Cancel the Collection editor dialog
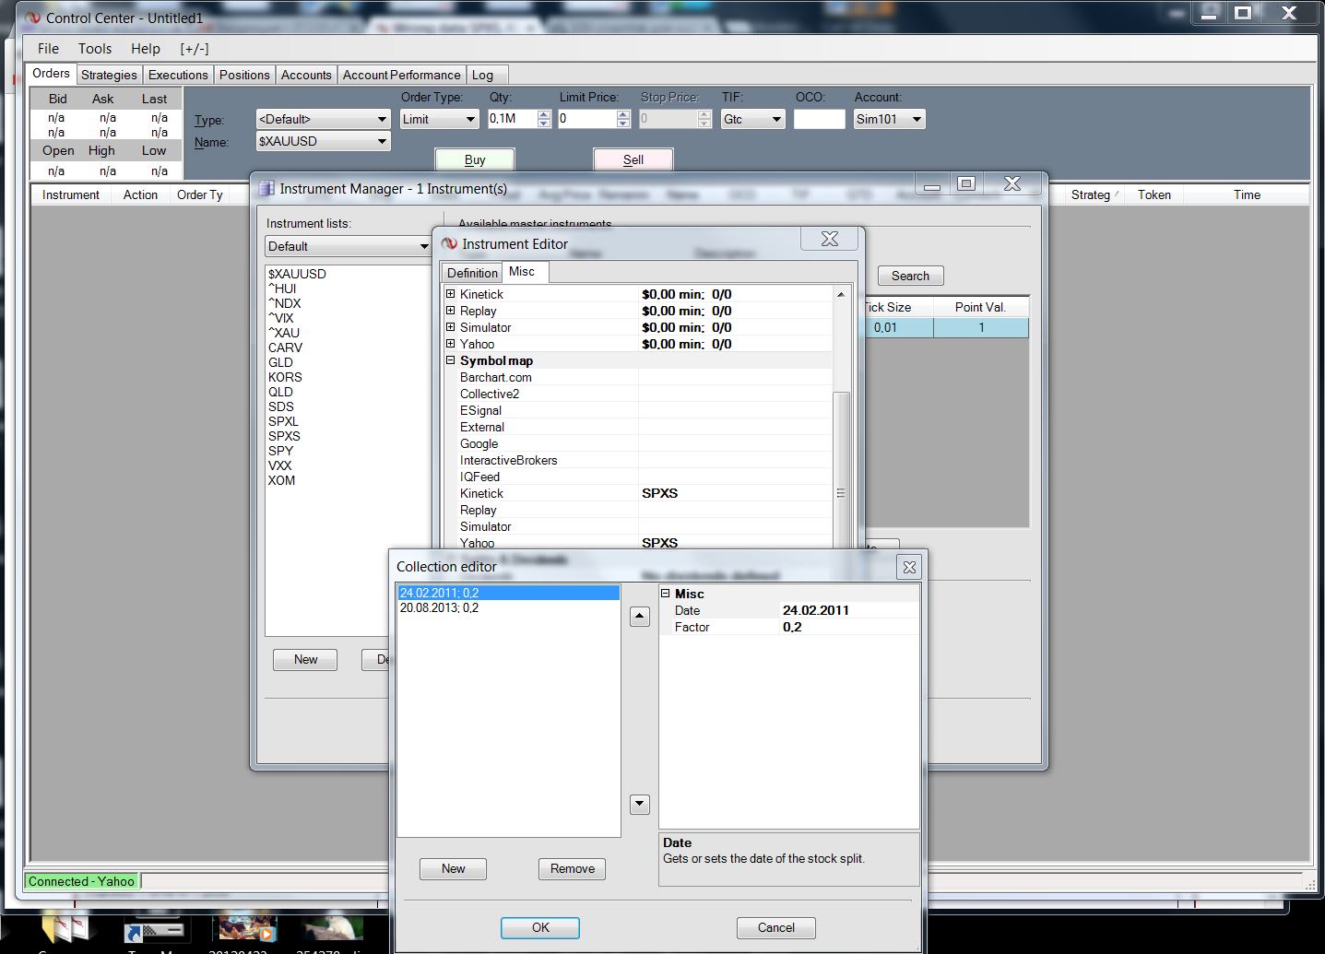Screen dimensions: 1325x954 click(x=776, y=927)
